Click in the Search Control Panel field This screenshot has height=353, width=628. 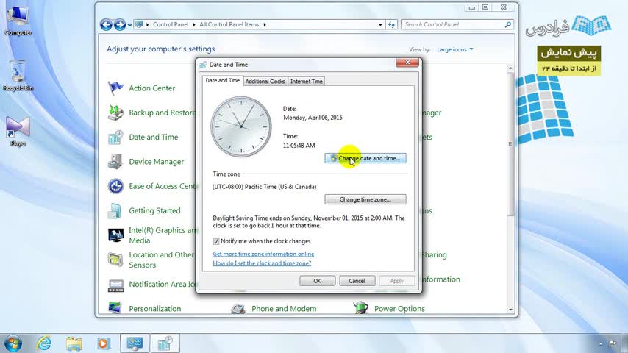pos(452,24)
